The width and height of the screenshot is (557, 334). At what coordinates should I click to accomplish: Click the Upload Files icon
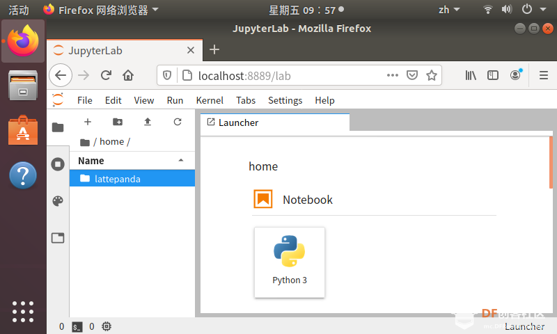(x=148, y=122)
